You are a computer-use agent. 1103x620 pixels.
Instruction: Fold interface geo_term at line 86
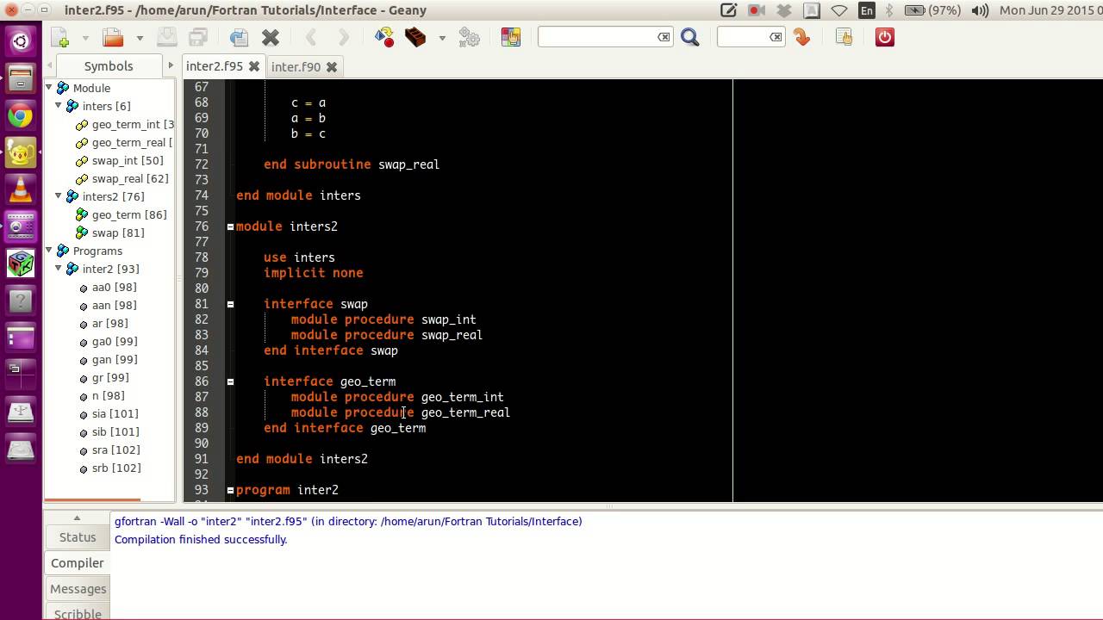[x=230, y=381]
